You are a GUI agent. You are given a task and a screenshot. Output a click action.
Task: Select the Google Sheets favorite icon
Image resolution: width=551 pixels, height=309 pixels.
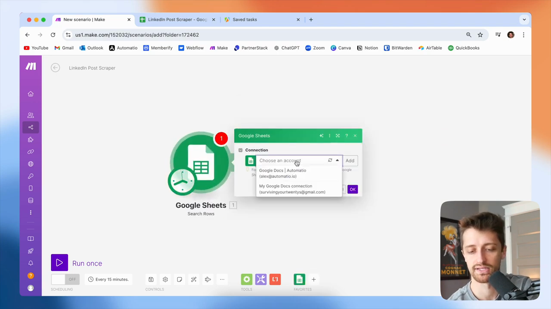click(299, 279)
